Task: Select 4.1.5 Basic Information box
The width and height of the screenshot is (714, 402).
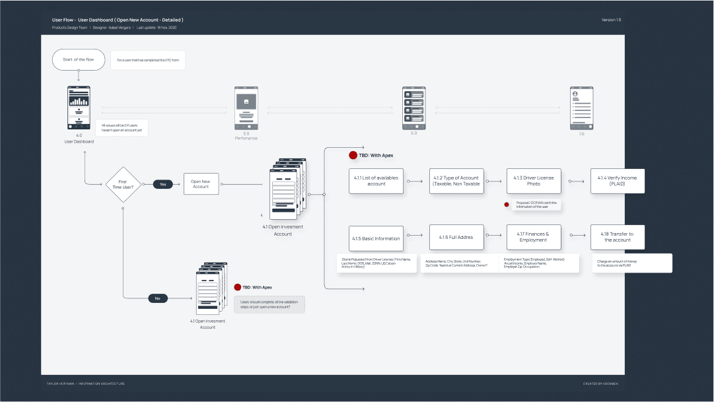Action: 376,238
